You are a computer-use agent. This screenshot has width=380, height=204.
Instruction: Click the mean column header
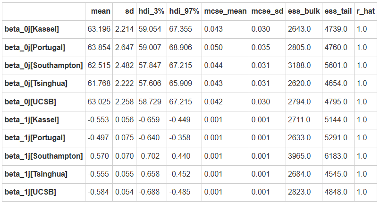click(101, 11)
